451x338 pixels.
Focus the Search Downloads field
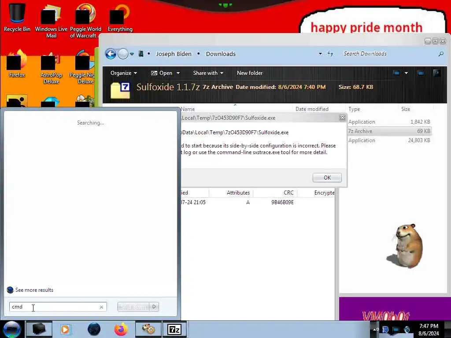coord(388,54)
